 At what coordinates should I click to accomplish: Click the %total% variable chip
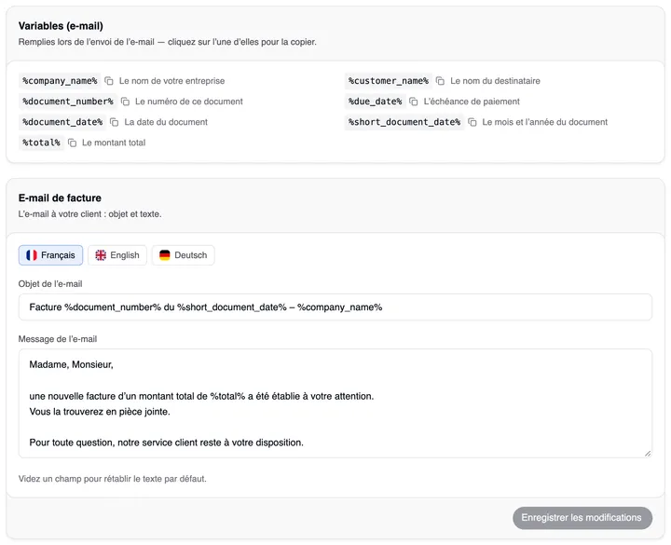[x=41, y=143]
